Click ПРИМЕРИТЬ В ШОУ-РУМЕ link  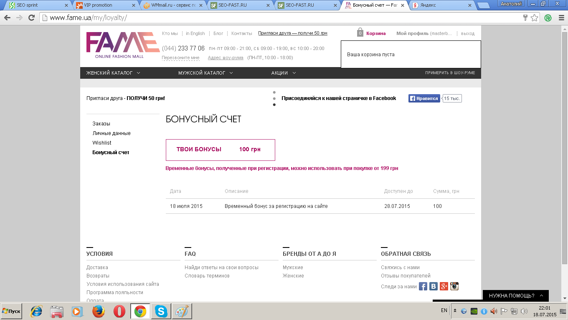[450, 73]
